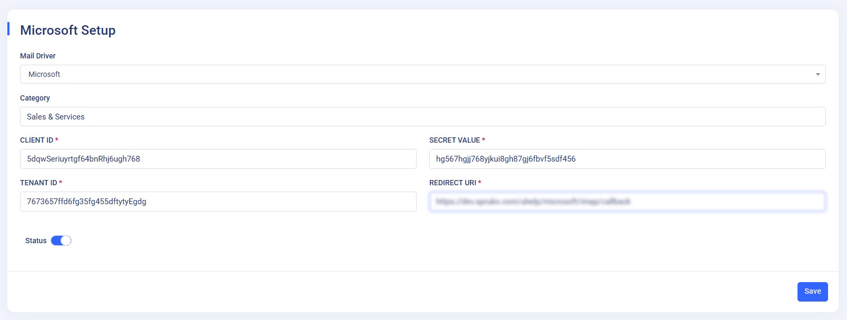Click the Microsoft Setup heading

point(68,31)
